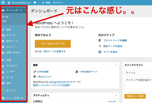
Task: Click into the タイトル quick draft field
Action: coord(138,73)
